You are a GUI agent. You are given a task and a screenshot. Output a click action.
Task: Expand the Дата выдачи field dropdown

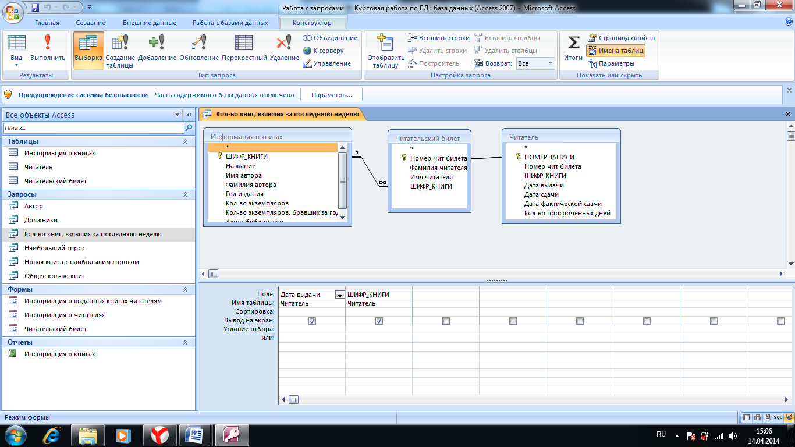coord(339,295)
